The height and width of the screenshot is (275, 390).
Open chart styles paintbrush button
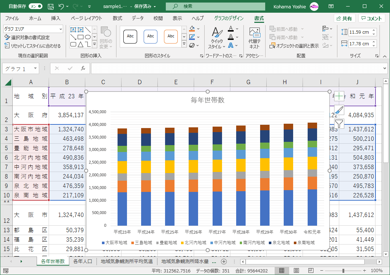[x=339, y=110]
